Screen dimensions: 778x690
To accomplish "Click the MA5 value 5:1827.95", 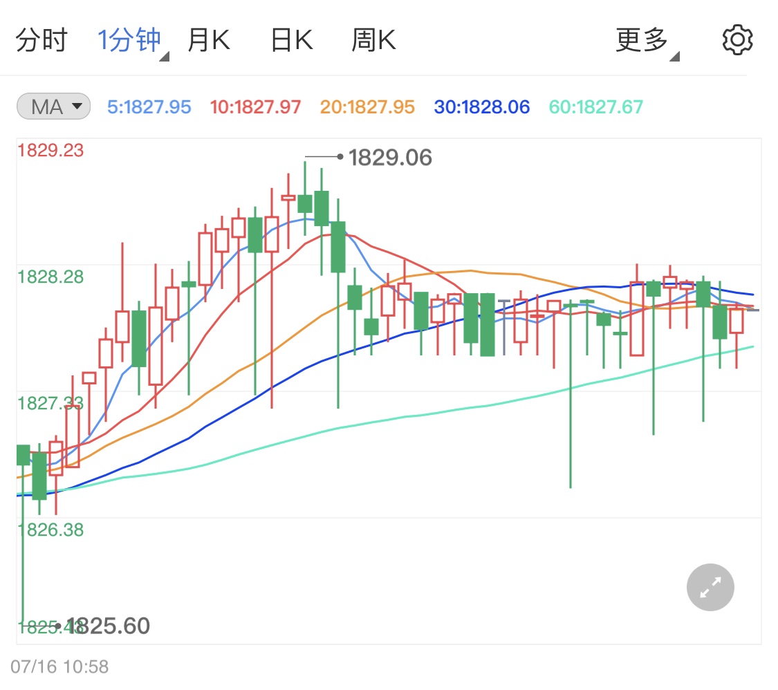I will point(149,107).
